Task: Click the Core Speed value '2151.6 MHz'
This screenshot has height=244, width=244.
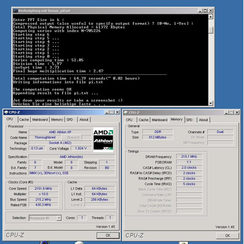Action: click(43, 188)
